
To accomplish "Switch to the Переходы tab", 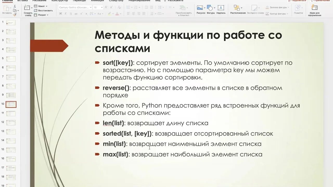I will (79, 1).
